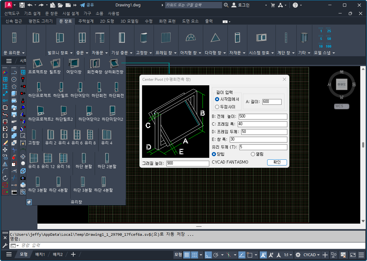Click the 확인 button in dialog
This screenshot has width=367, height=261.
(277, 162)
